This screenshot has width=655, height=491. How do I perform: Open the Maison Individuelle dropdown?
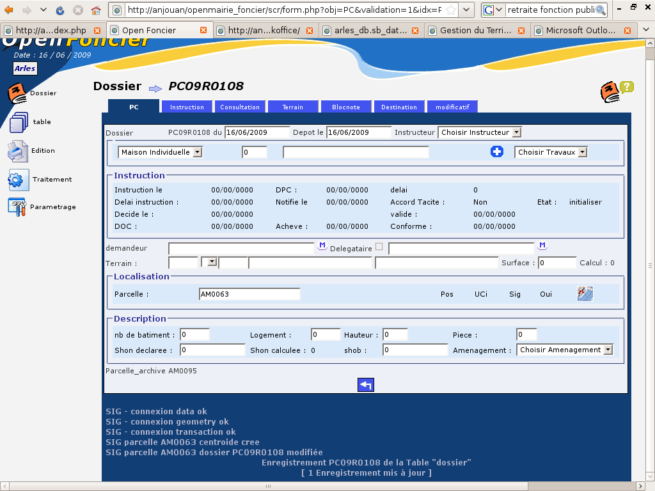[x=160, y=152]
